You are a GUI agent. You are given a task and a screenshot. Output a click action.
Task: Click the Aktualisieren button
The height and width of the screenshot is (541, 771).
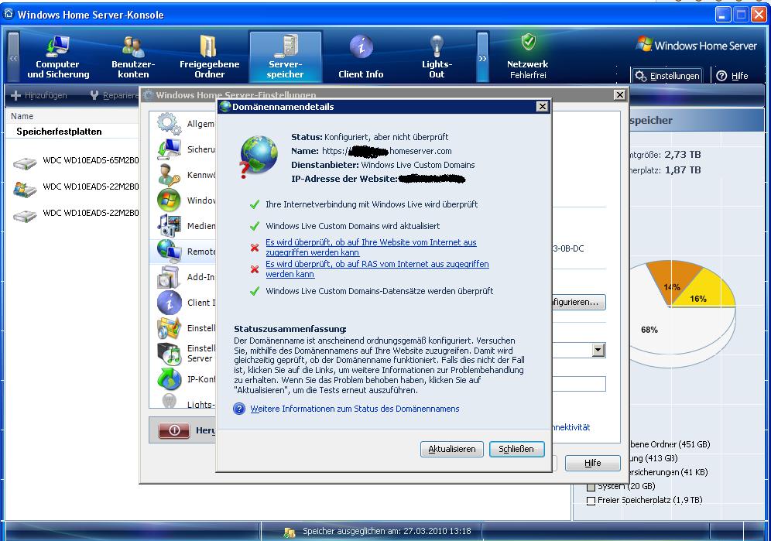click(452, 449)
